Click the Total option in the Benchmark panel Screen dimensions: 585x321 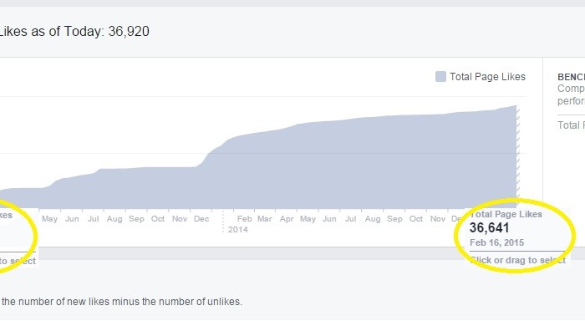click(x=571, y=125)
